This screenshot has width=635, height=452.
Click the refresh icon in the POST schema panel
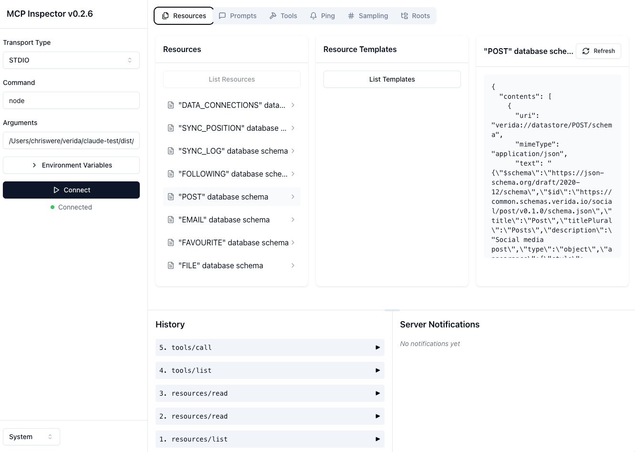[x=586, y=51]
